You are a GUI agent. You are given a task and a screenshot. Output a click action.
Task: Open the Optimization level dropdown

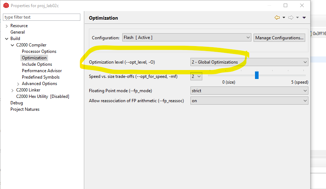point(249,62)
